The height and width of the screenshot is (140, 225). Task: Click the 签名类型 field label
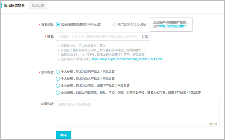(47, 24)
